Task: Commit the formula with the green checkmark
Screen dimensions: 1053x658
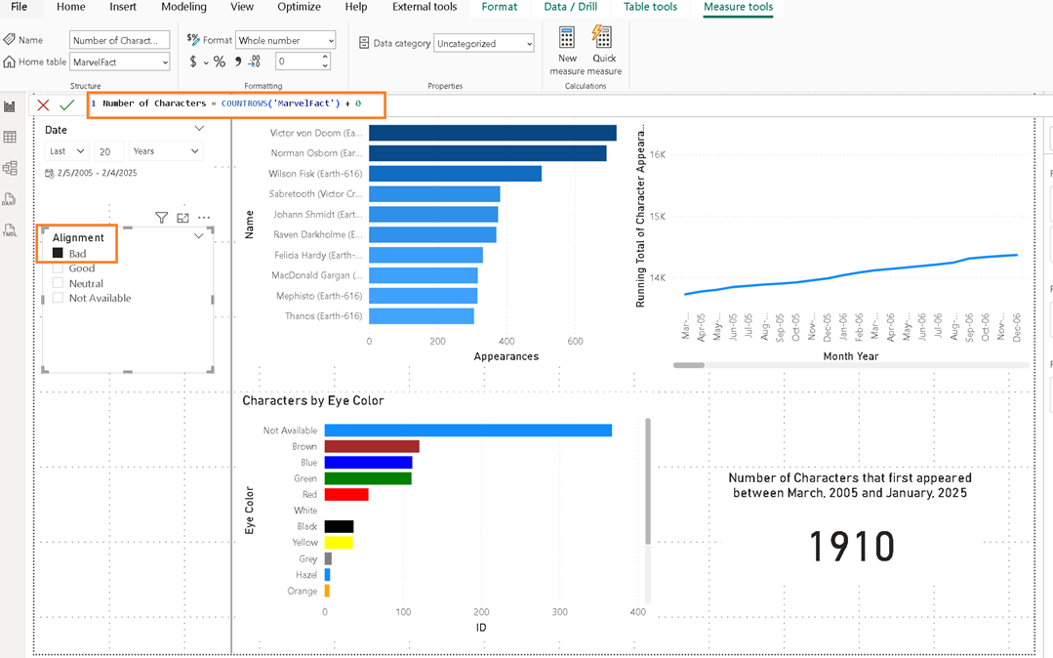Action: pos(66,104)
